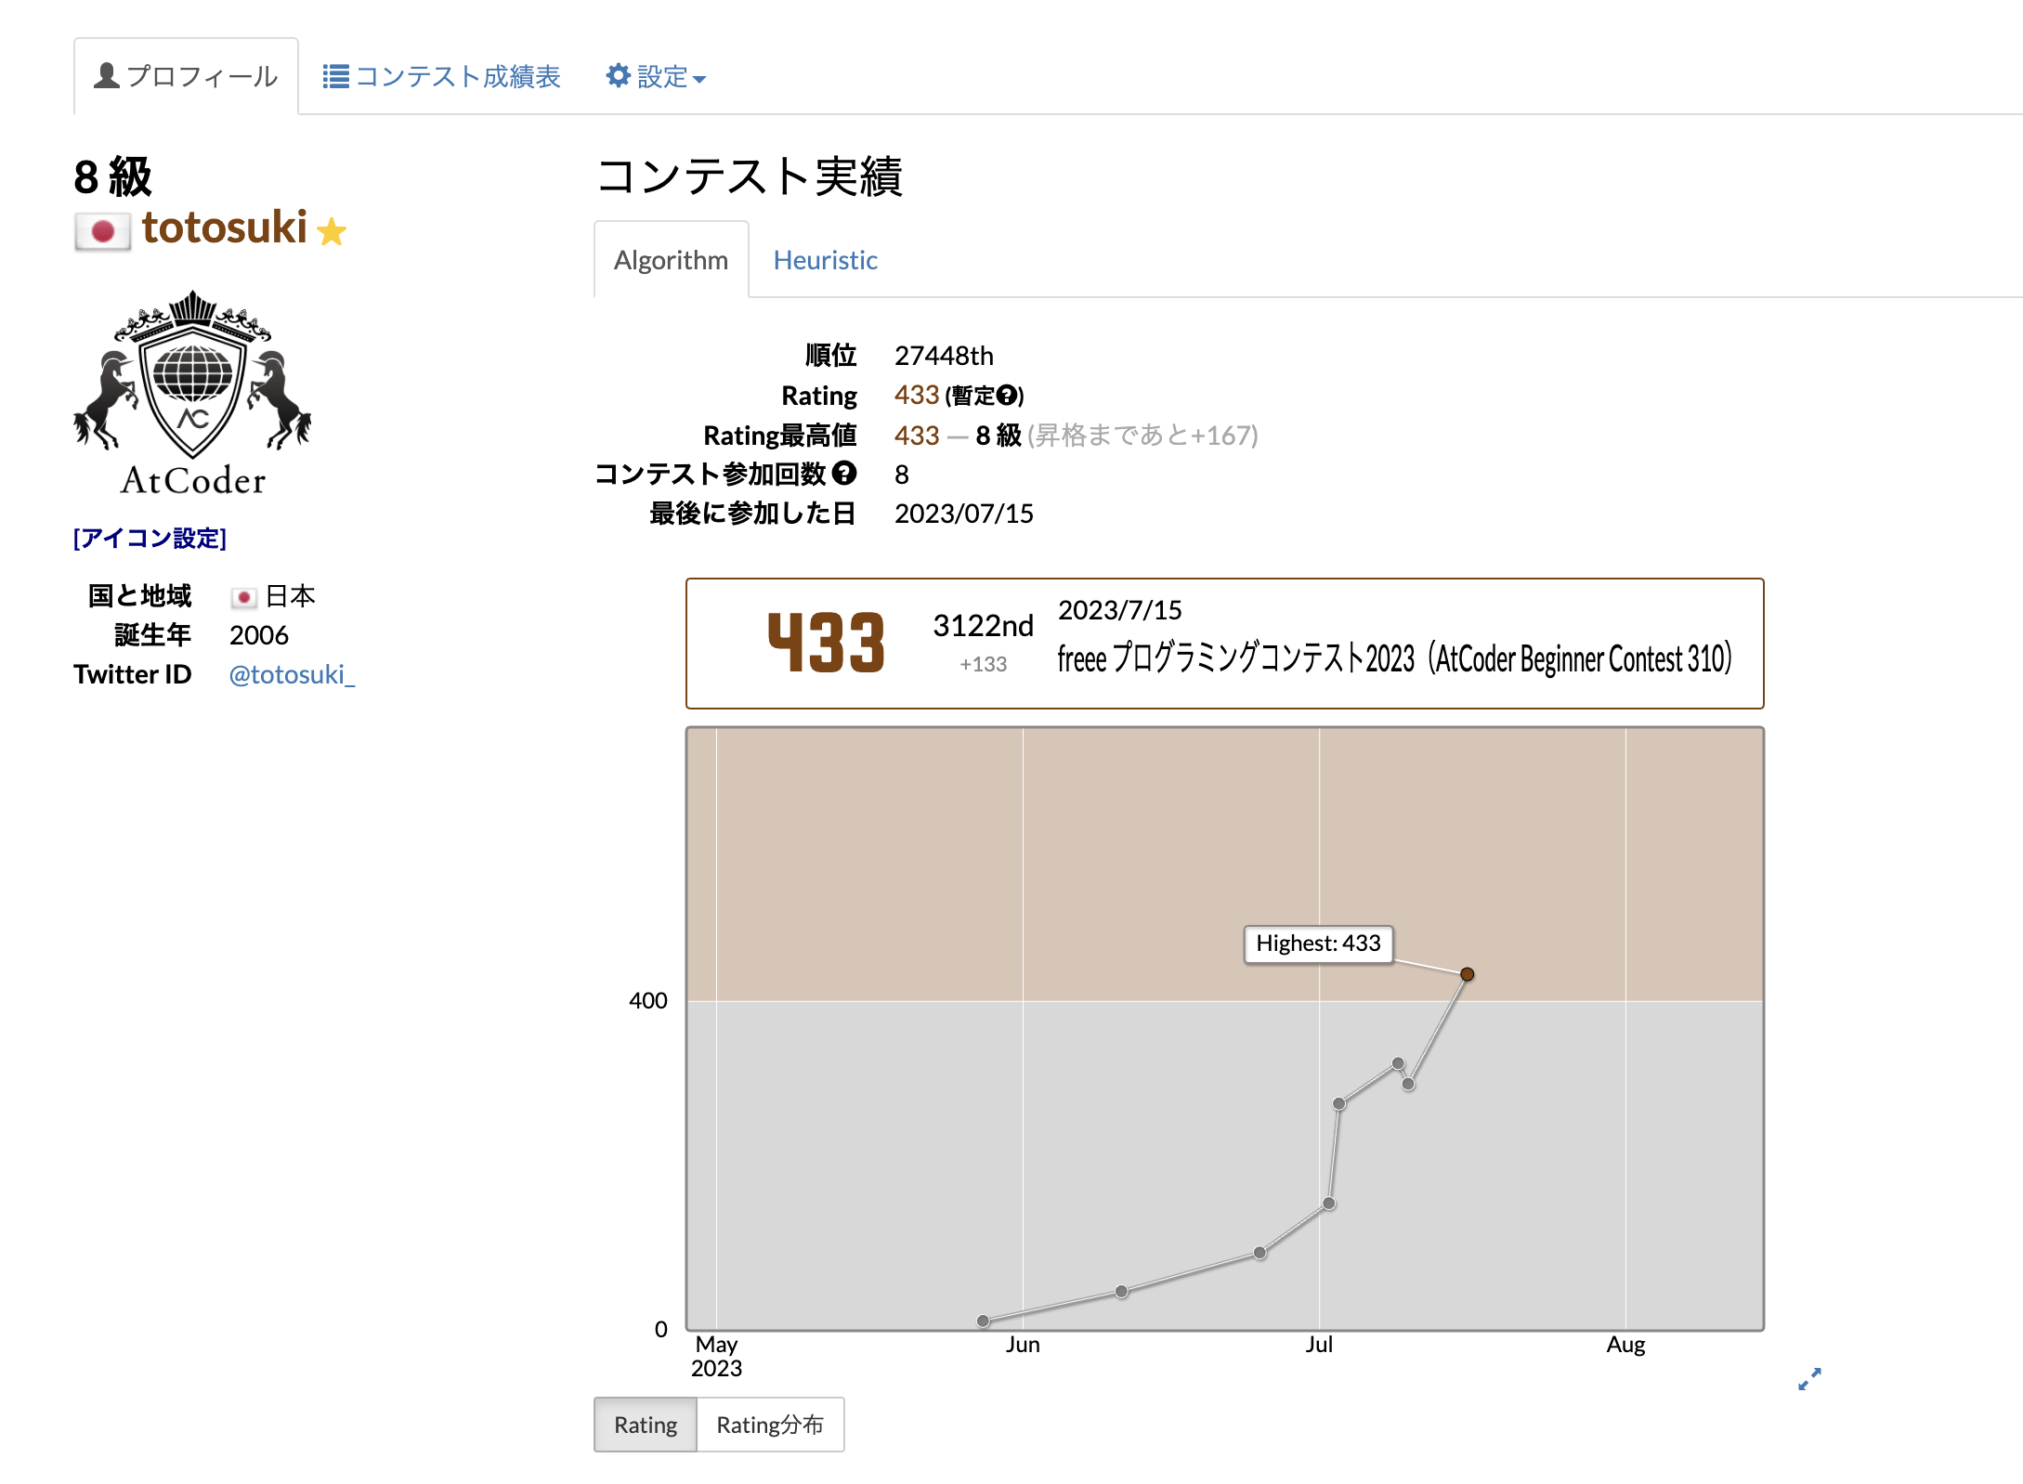Click the expand arrows icon below the chart
Screen dimensions: 2023x1484
pos(1809,1381)
